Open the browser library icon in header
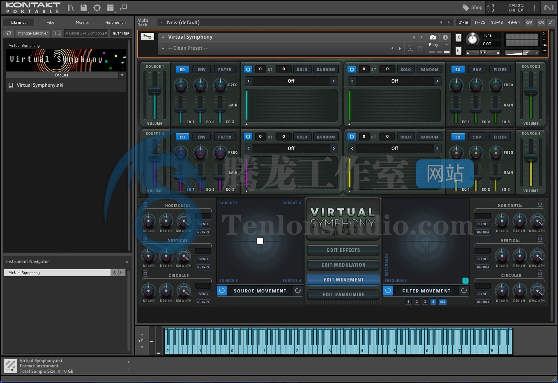The image size is (558, 383). coord(71,8)
